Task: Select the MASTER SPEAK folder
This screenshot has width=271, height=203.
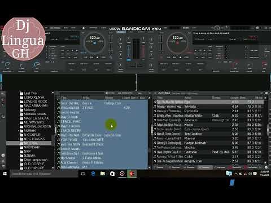Action: pos(36,118)
